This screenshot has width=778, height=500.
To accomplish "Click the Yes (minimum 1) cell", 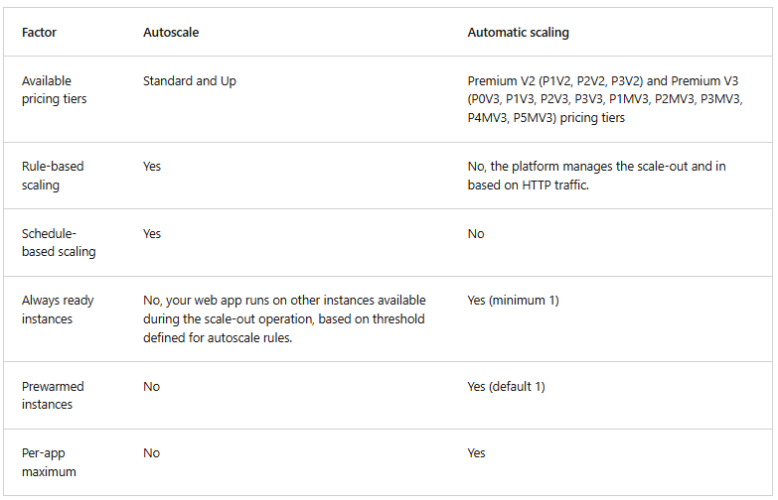I will [x=513, y=300].
